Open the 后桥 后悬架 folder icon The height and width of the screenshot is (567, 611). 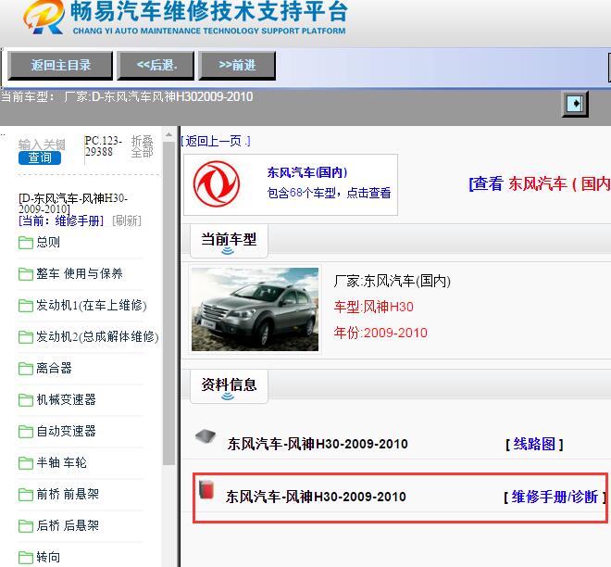click(x=26, y=525)
